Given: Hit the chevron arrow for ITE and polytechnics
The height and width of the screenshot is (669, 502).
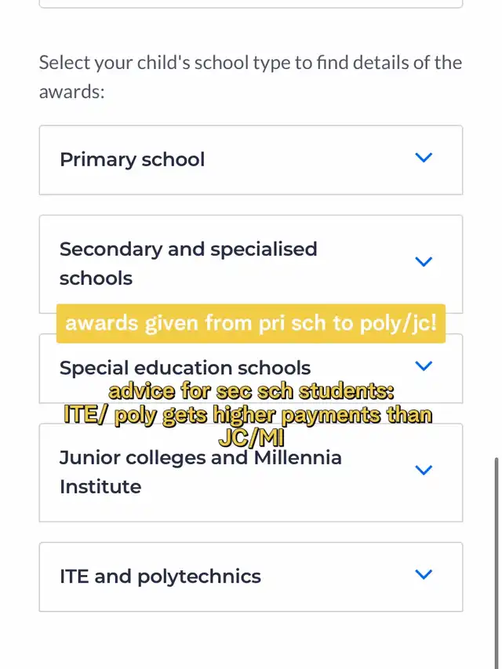Looking at the screenshot, I should tap(424, 575).
